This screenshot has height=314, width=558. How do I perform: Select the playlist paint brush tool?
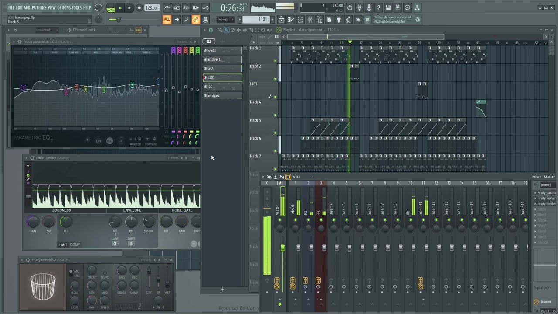(226, 30)
